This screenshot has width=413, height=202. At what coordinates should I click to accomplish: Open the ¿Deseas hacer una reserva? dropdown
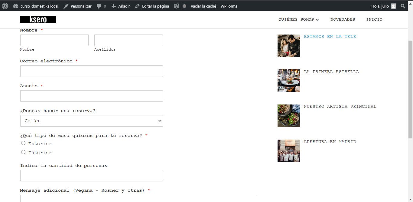tap(92, 121)
